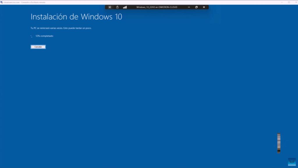Click the lock icon on the connection bar
The width and height of the screenshot is (298, 168).
[117, 7]
